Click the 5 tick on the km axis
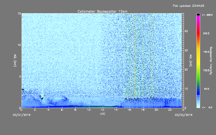 click(x=20, y=76)
